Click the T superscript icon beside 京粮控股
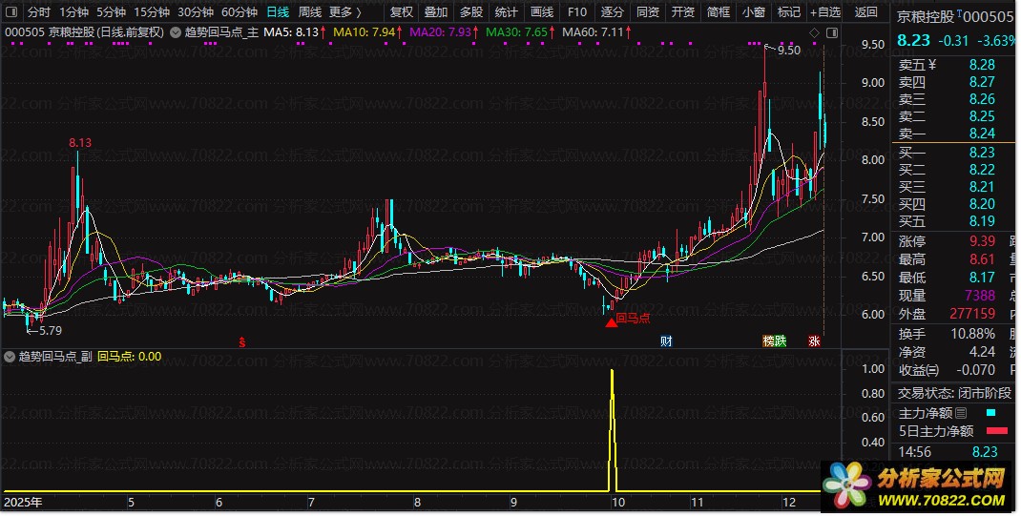Screen dimensions: 1021x516 959,13
